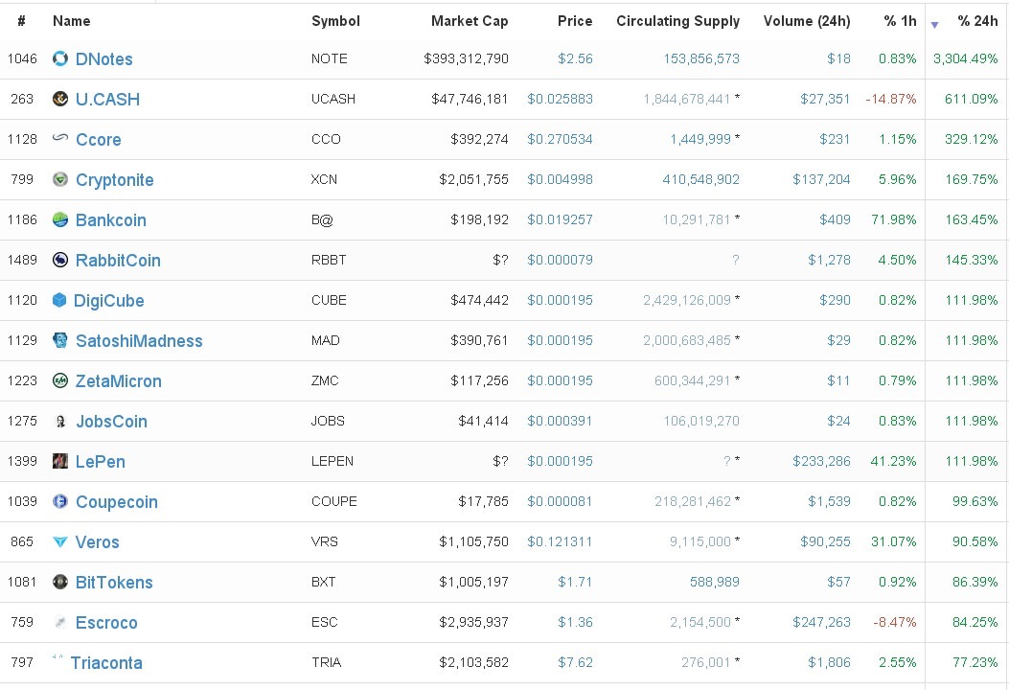
Task: Sort table by Market Cap header
Action: 470,20
